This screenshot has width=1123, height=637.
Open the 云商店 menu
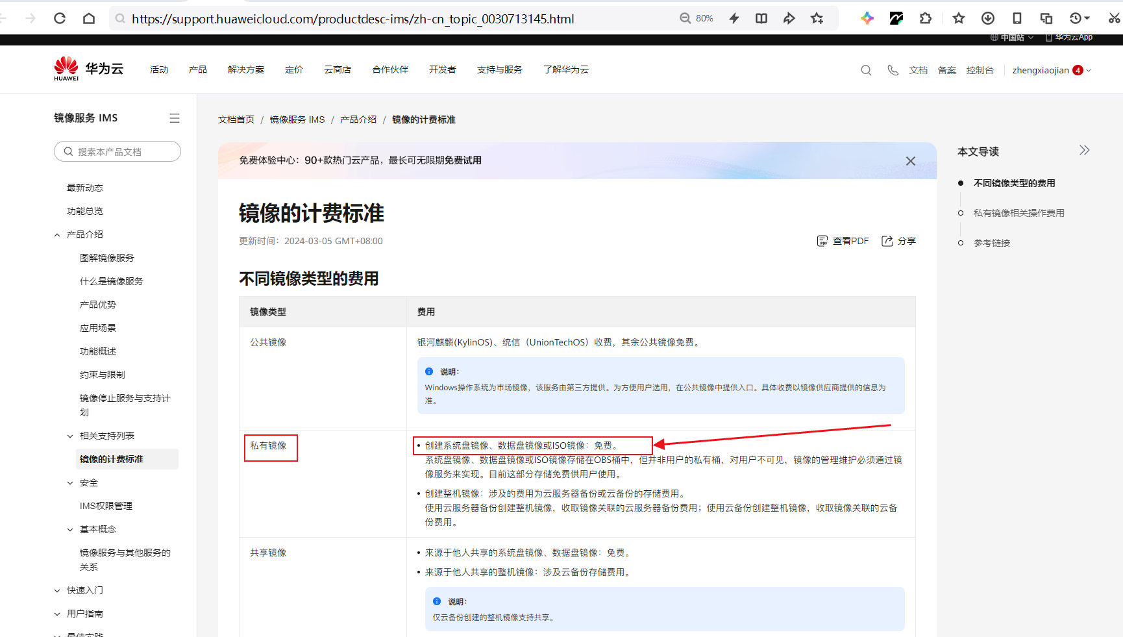tap(338, 69)
